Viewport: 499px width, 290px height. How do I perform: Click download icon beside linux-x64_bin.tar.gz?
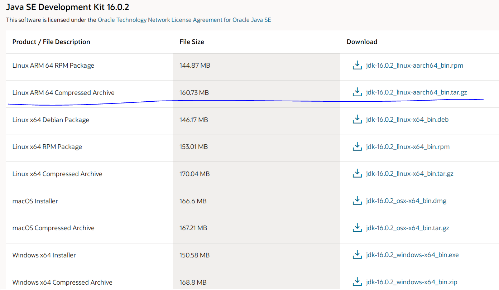[x=357, y=174]
